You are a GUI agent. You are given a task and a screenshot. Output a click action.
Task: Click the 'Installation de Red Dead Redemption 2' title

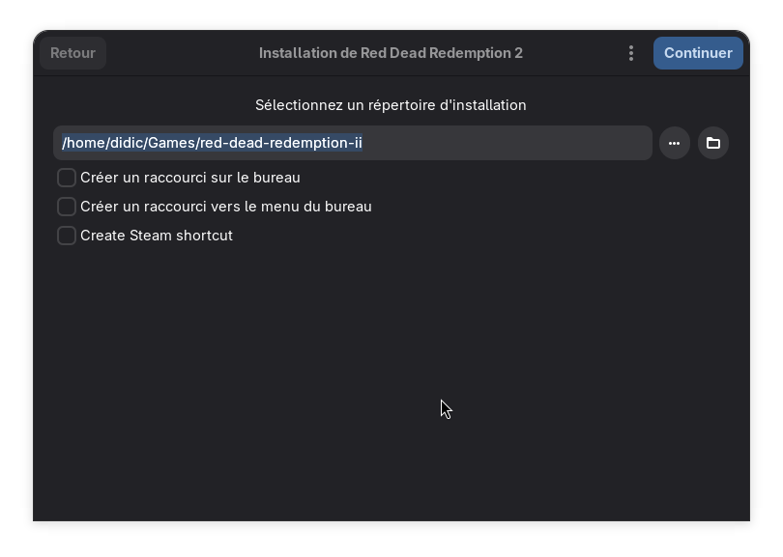(x=391, y=53)
